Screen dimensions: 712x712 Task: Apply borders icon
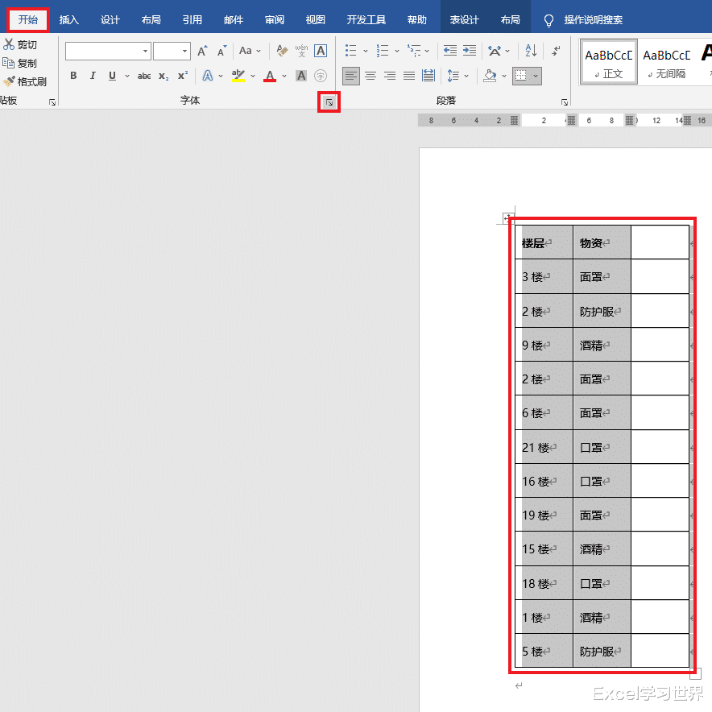point(521,76)
